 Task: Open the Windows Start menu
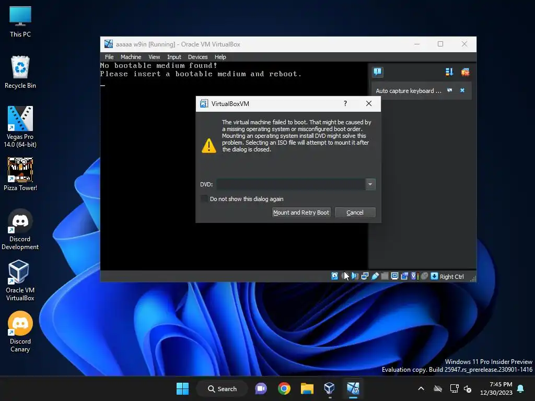pyautogui.click(x=182, y=388)
